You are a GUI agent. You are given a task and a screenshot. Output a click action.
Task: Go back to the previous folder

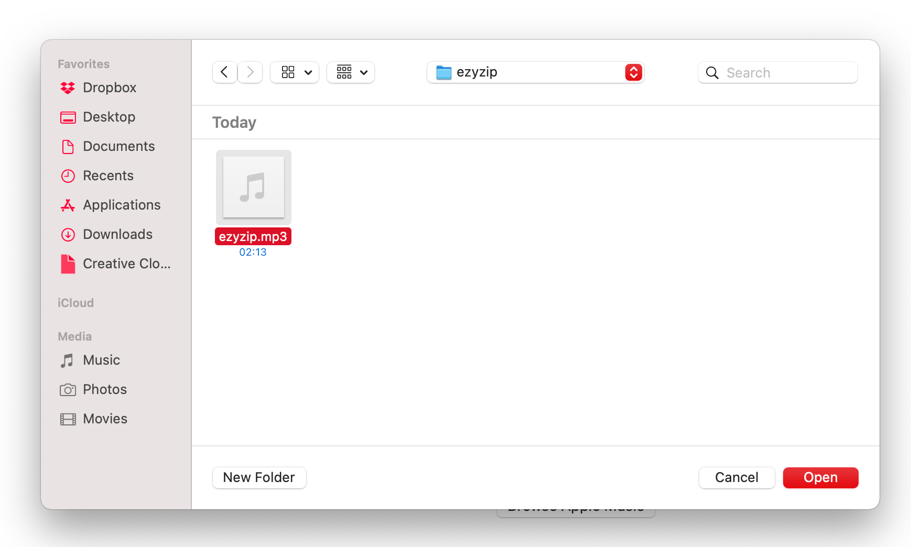(x=224, y=72)
